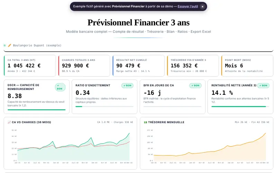The width and height of the screenshot is (277, 173).
Task: Click the BFR en jours progress bar
Action: point(172,107)
